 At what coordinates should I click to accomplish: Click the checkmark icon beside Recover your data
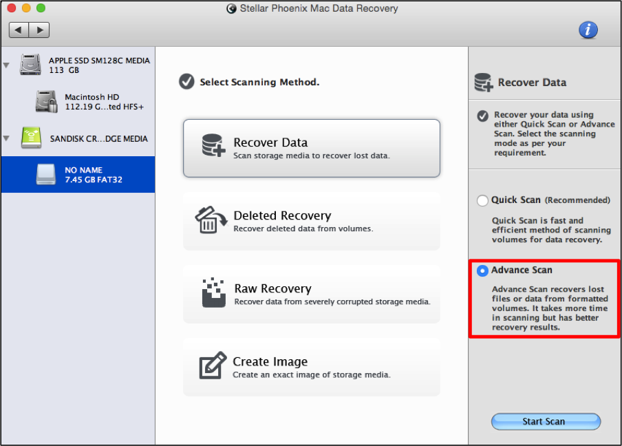coord(483,116)
